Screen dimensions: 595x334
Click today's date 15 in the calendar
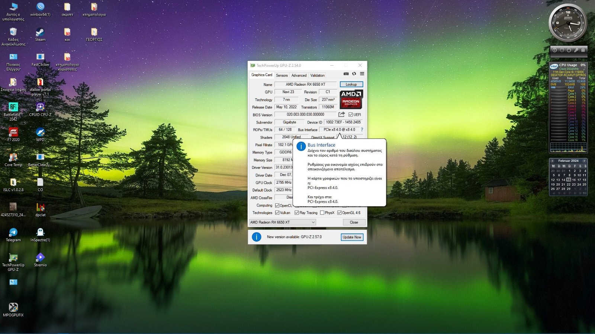pyautogui.click(x=569, y=180)
